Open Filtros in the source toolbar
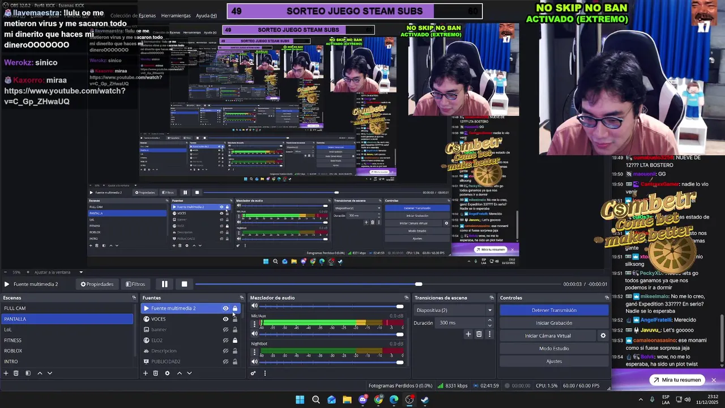The width and height of the screenshot is (725, 408). point(135,284)
